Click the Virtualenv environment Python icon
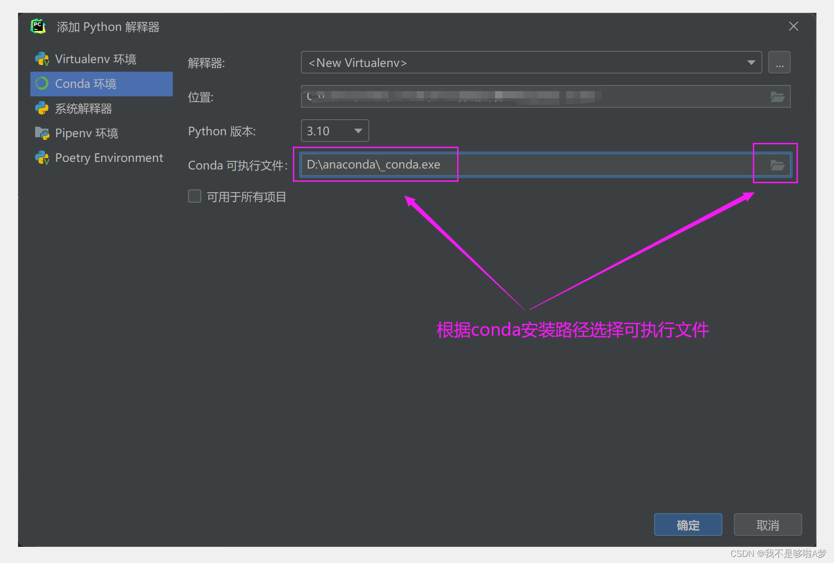Screen dimensions: 834x563 pos(42,59)
